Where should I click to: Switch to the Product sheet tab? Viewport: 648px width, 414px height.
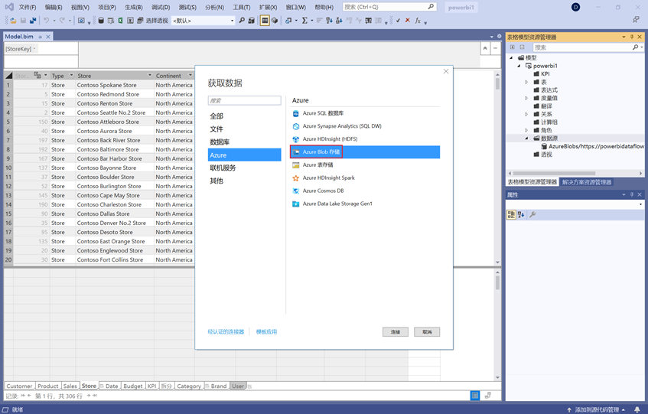pyautogui.click(x=48, y=386)
